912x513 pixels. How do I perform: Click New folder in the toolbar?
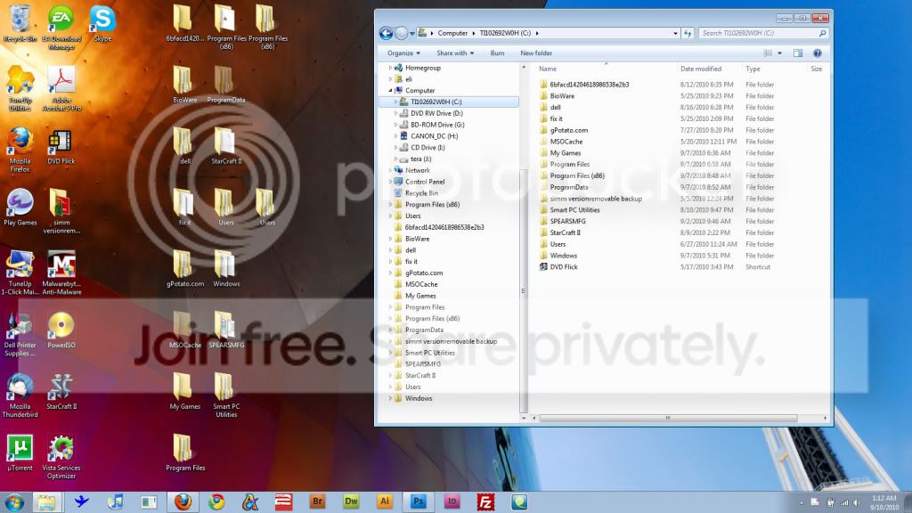[x=536, y=53]
